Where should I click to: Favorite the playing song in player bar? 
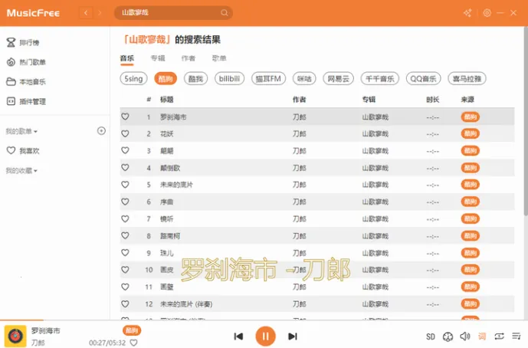click(133, 343)
